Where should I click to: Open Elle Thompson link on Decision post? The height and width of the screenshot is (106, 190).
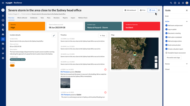coord(65,72)
